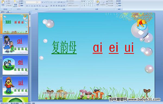Toggle align text left

(51, 6)
